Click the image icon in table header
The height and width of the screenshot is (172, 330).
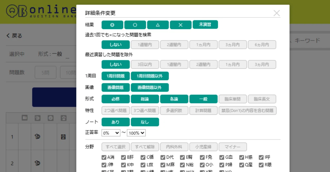point(63,118)
